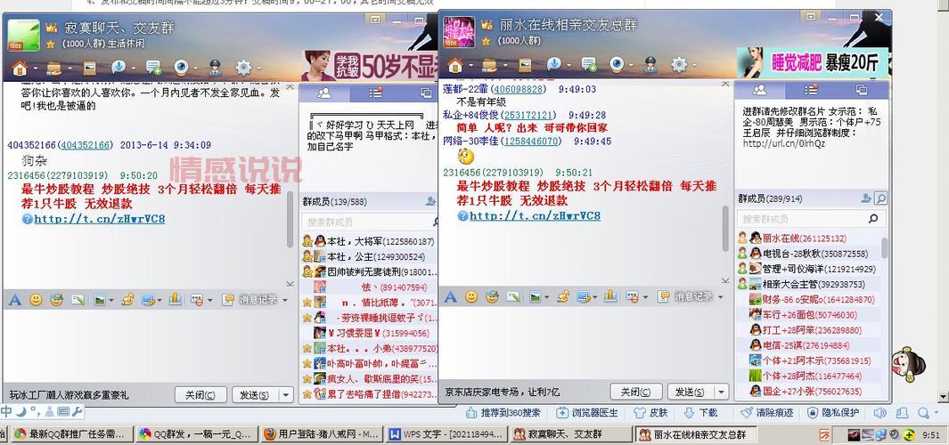Collapse the input area chevron in the 丽水在线 window
The width and height of the screenshot is (949, 445).
click(725, 280)
